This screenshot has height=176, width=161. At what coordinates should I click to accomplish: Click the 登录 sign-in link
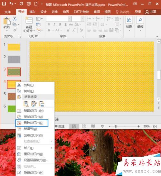point(138,12)
